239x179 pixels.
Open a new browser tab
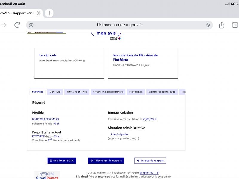(49, 13)
